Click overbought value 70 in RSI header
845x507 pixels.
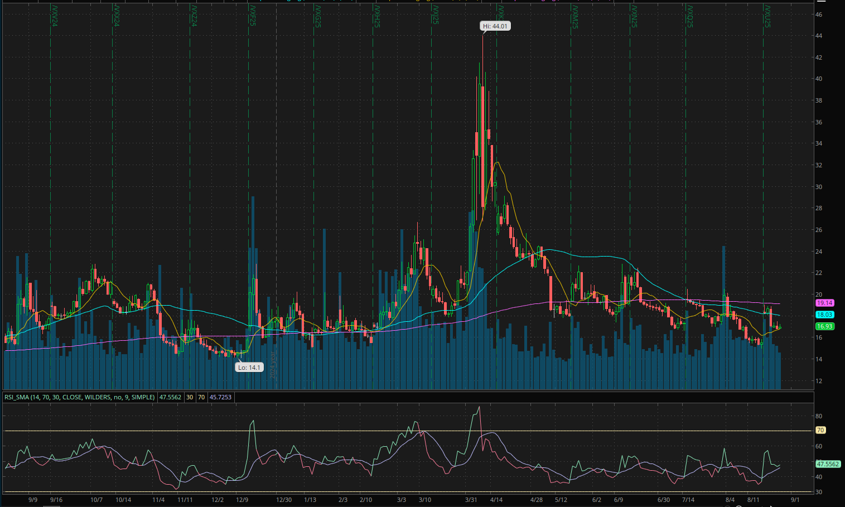pyautogui.click(x=201, y=397)
